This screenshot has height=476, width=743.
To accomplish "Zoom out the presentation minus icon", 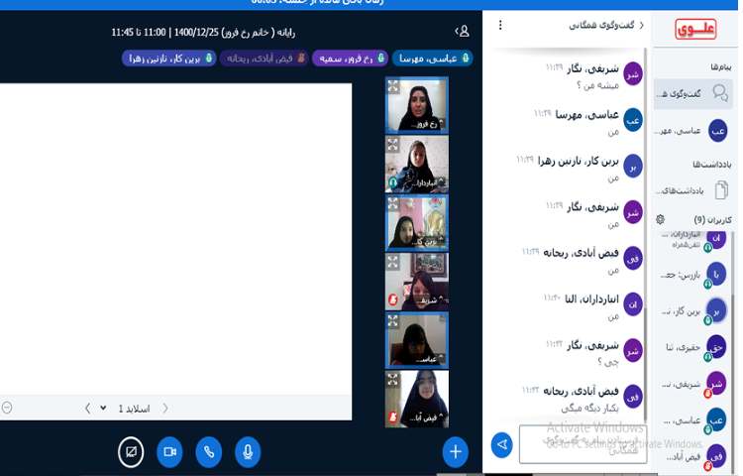I will coord(7,408).
